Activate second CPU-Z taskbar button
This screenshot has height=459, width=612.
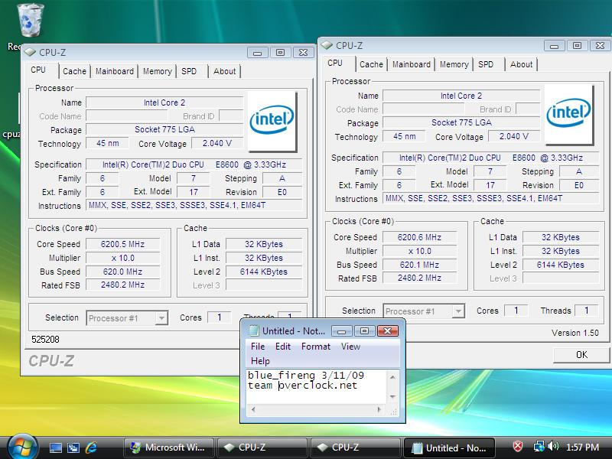(356, 448)
